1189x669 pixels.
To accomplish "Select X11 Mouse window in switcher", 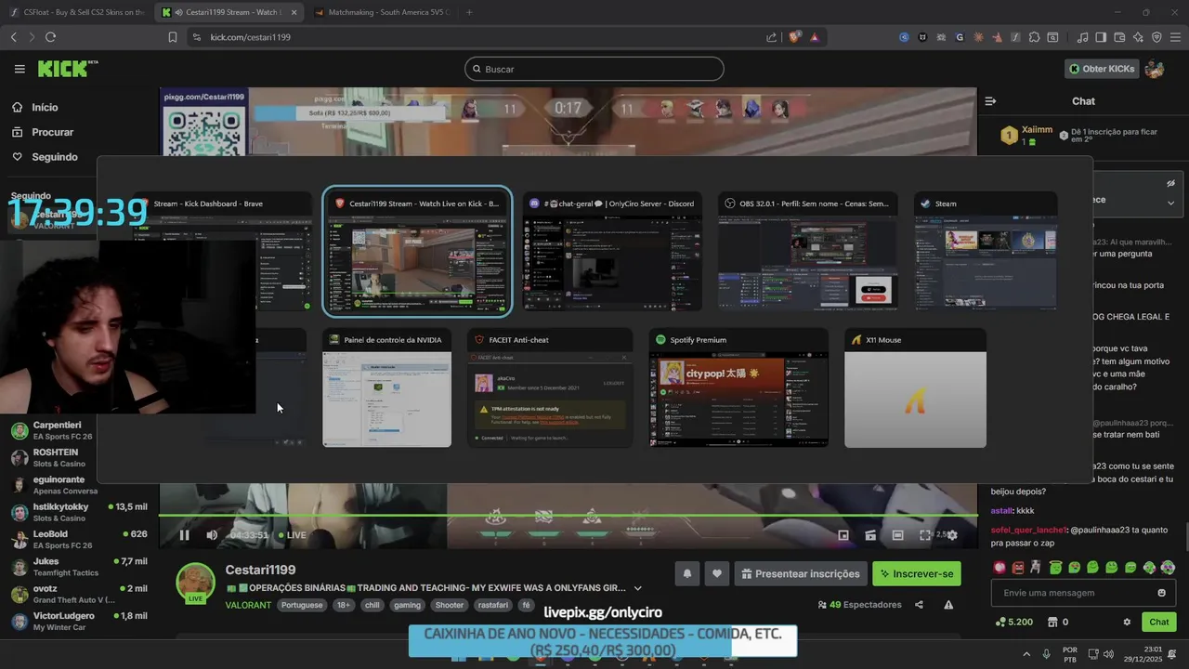I will click(x=915, y=388).
